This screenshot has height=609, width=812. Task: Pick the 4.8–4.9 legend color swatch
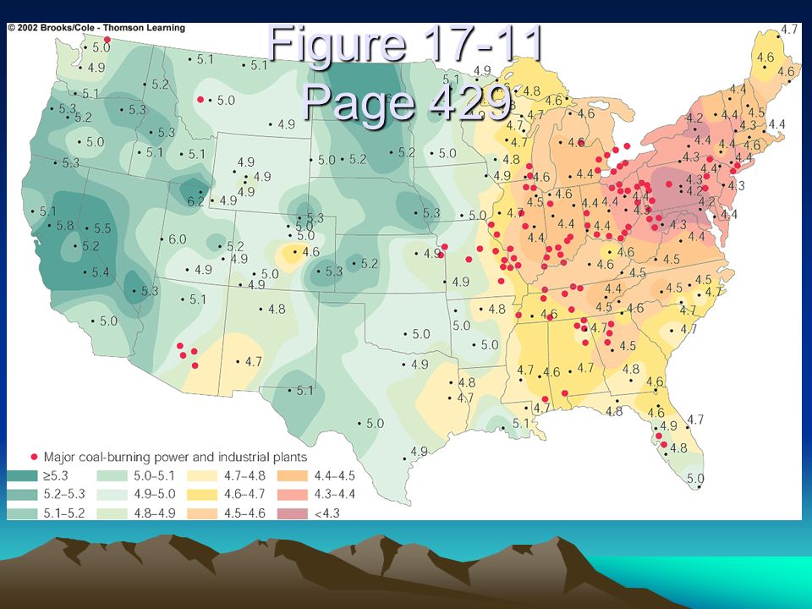(112, 513)
